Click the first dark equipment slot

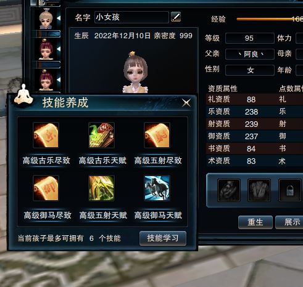229,190
